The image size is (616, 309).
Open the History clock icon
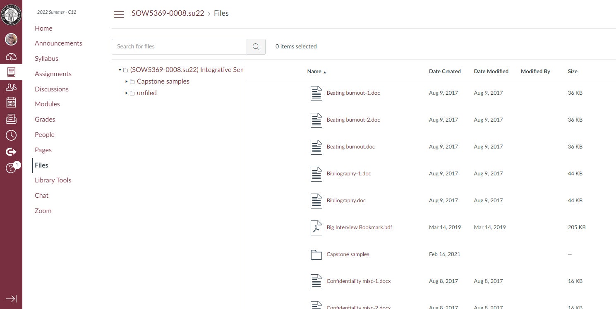pos(11,135)
